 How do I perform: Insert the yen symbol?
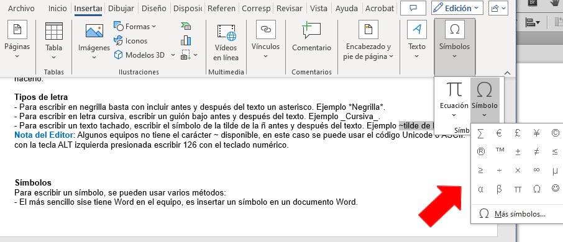pyautogui.click(x=536, y=133)
